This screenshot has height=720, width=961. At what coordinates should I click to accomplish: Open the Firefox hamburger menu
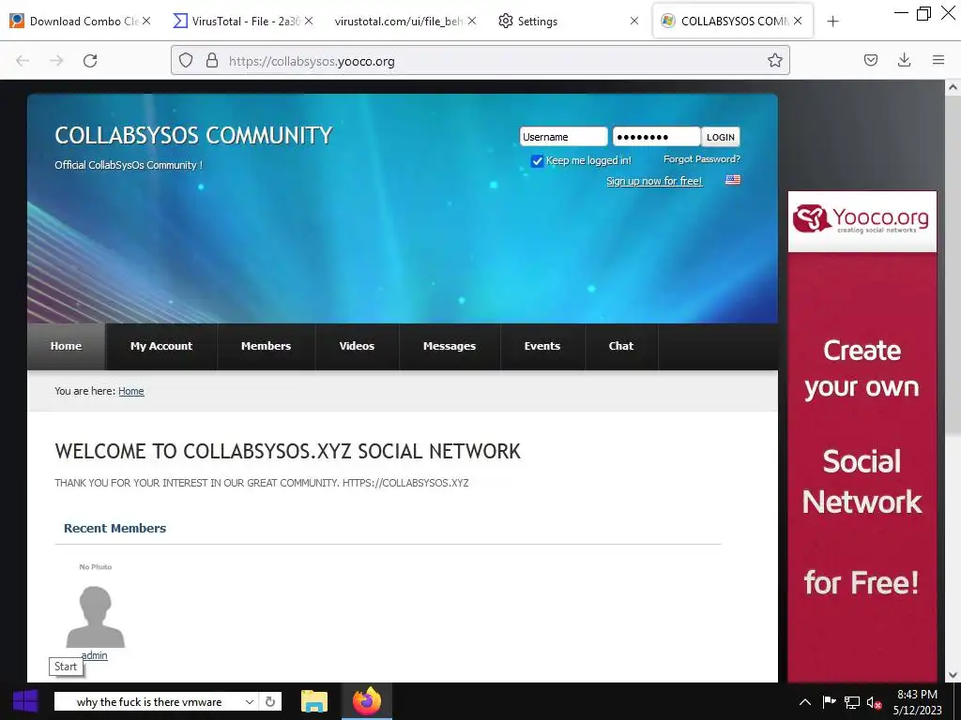[938, 60]
